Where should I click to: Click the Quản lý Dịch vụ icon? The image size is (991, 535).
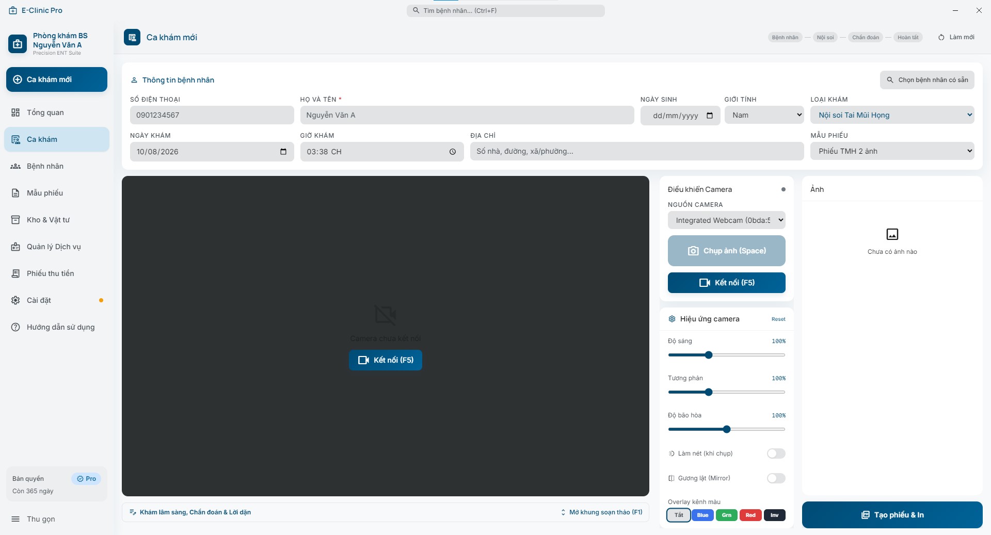coord(15,247)
